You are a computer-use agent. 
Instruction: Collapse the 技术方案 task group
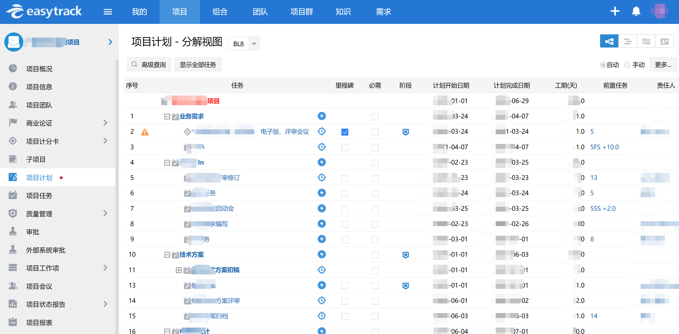167,255
